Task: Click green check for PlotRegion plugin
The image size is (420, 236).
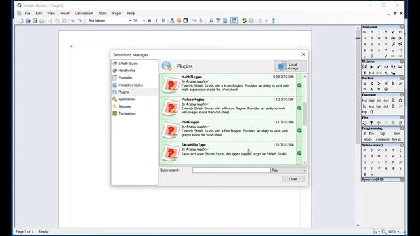Action: 299,130
